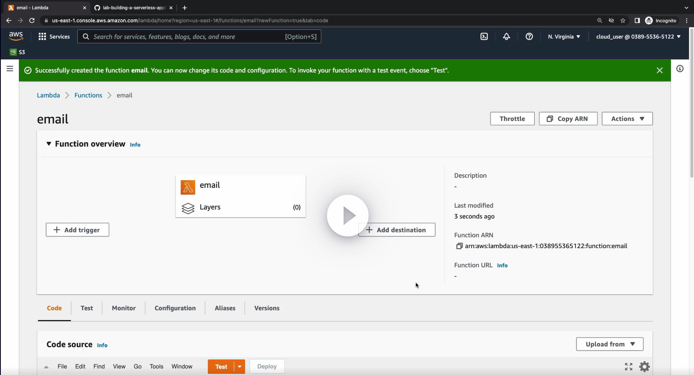Open Info link next to Code source
The width and height of the screenshot is (694, 375).
(102, 345)
